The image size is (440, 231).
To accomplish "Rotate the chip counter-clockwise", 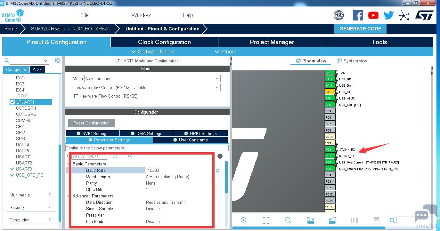I will 332,220.
